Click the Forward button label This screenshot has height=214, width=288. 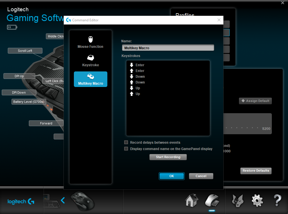click(x=46, y=123)
